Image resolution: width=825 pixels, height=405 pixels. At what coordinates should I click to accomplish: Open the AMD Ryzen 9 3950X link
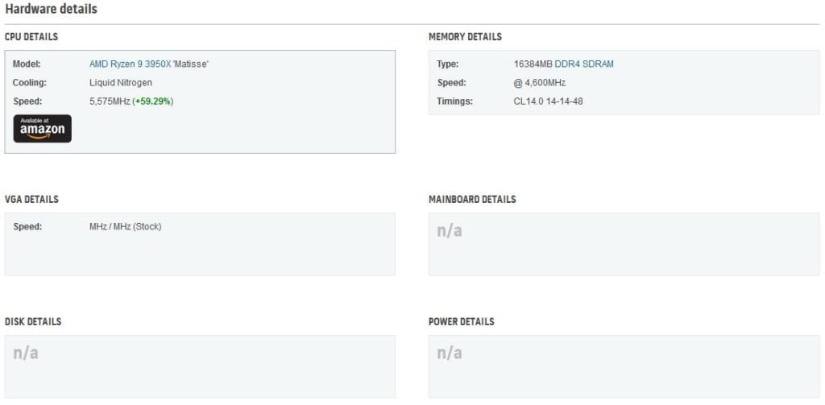130,64
